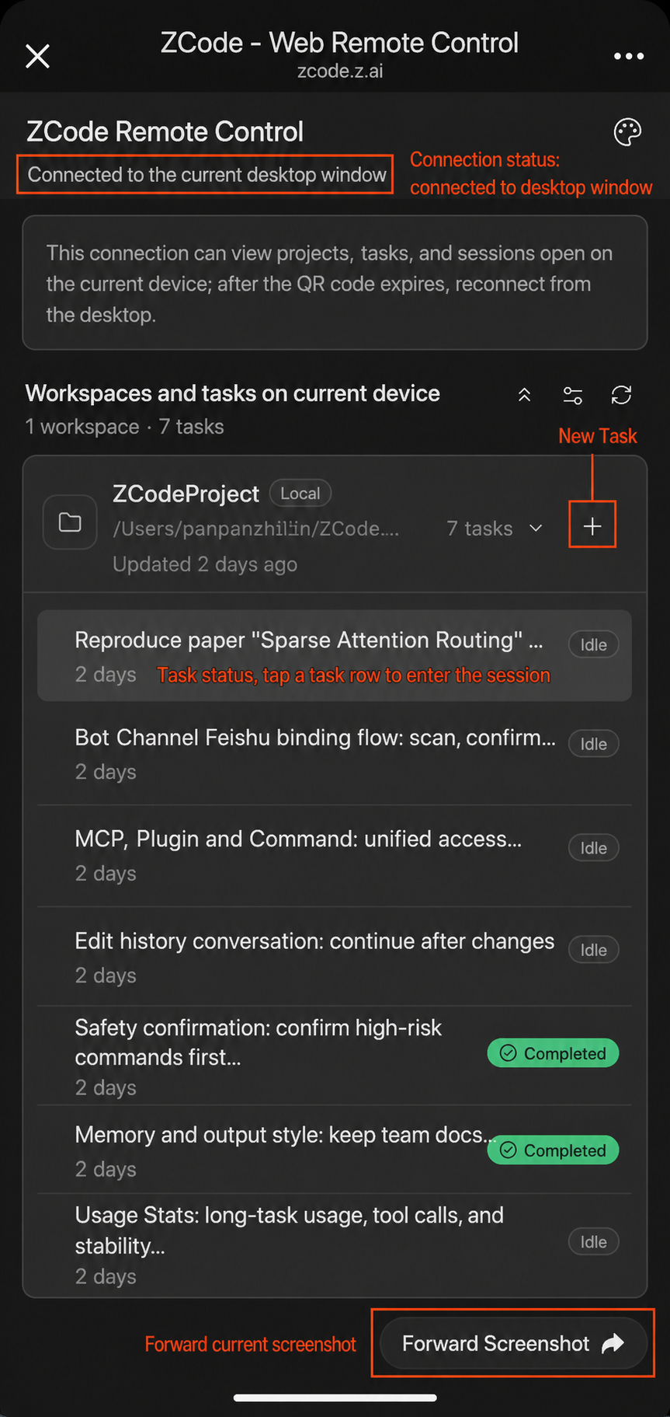Open Safety confirmation high-risk commands task
Screen dimensions: 670x1417
(x=335, y=1056)
